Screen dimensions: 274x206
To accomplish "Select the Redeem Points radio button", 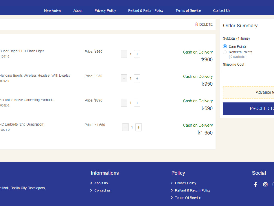I will coord(225,52).
